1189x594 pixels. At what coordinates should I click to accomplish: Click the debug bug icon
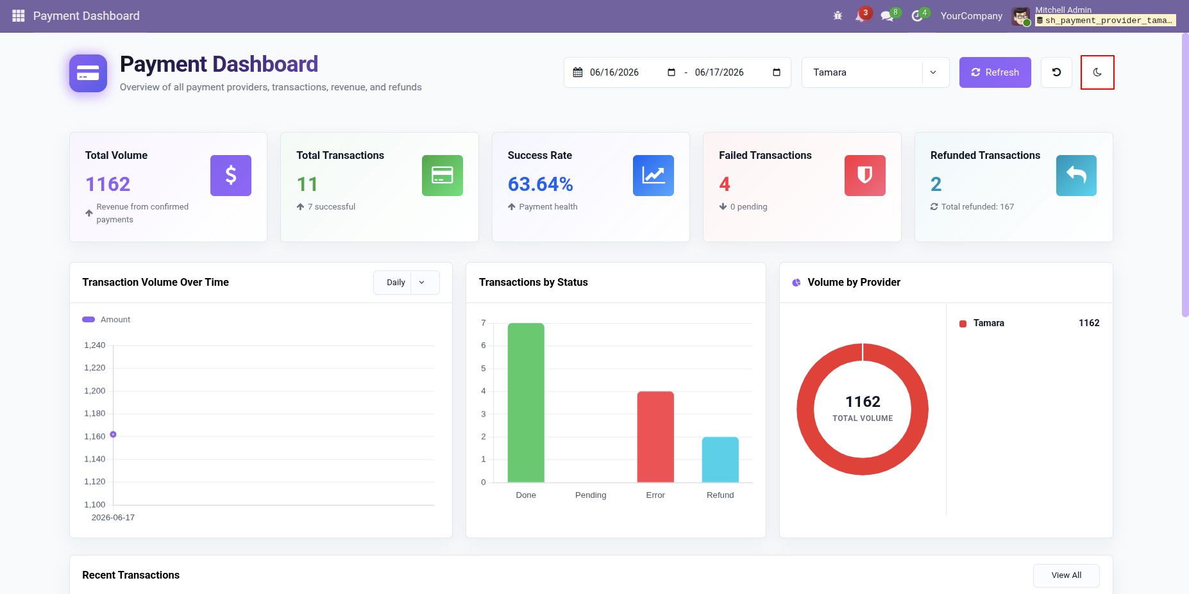pyautogui.click(x=838, y=15)
